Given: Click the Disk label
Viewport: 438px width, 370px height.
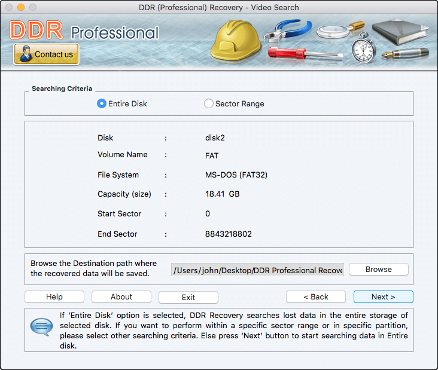Looking at the screenshot, I should click(105, 138).
